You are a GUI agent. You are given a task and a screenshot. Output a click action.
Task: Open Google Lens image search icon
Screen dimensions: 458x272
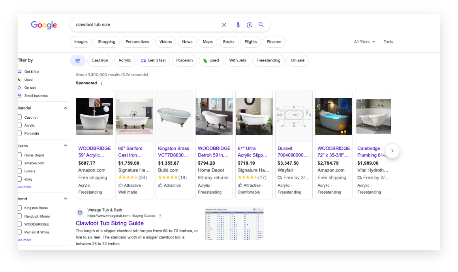(250, 25)
